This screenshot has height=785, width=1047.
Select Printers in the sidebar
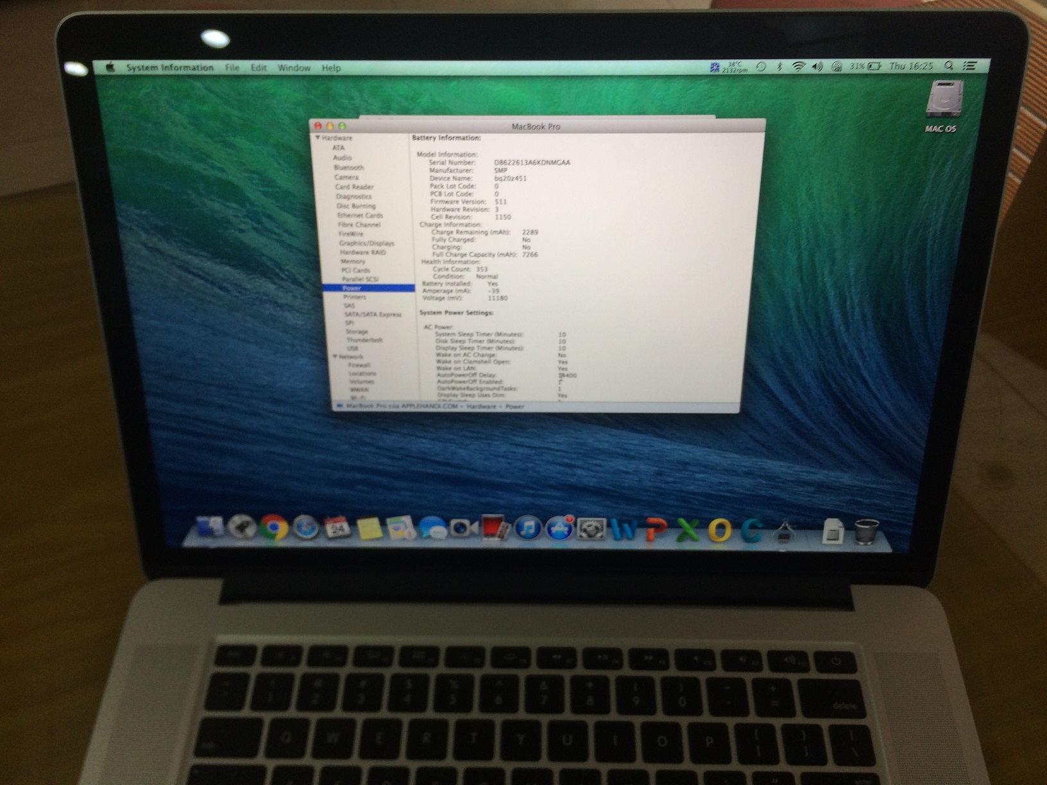pos(355,297)
